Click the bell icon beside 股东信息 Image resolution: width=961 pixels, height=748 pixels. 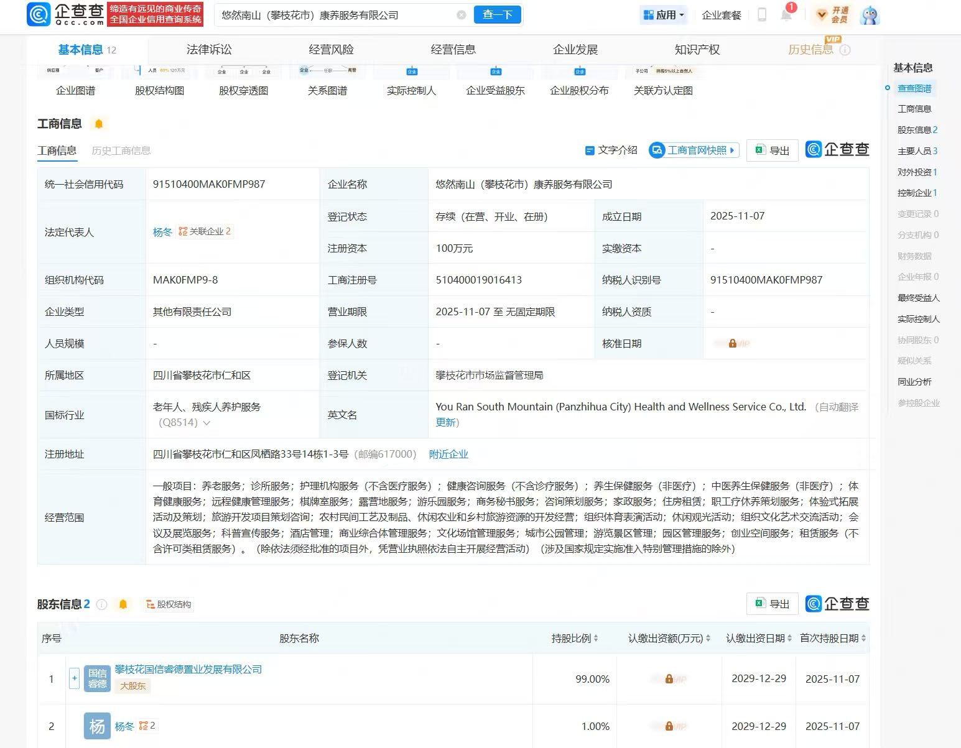click(123, 604)
